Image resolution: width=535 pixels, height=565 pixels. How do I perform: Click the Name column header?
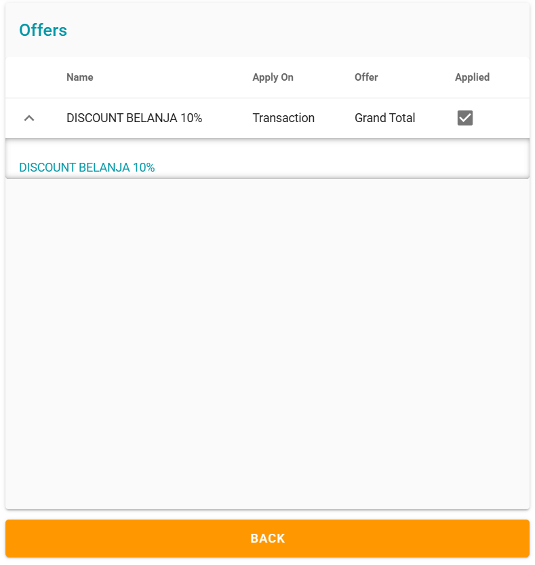80,77
